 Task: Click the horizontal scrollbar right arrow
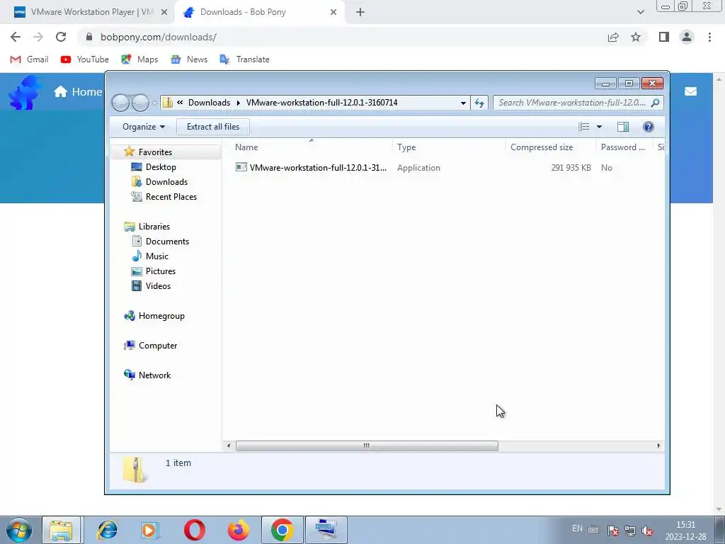(x=658, y=446)
